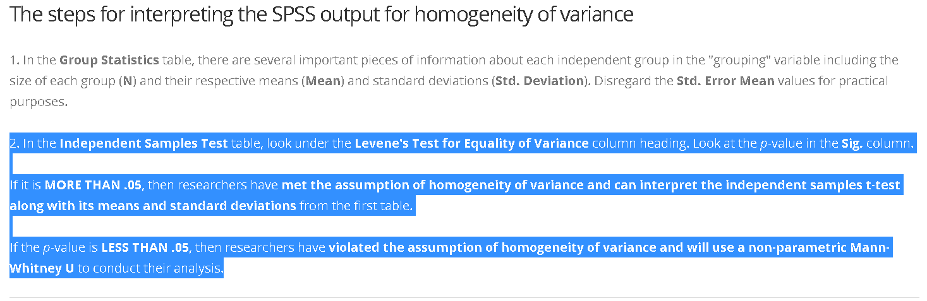Click "to conduct their analysis." text
This screenshot has height=301, width=927.
[x=150, y=268]
